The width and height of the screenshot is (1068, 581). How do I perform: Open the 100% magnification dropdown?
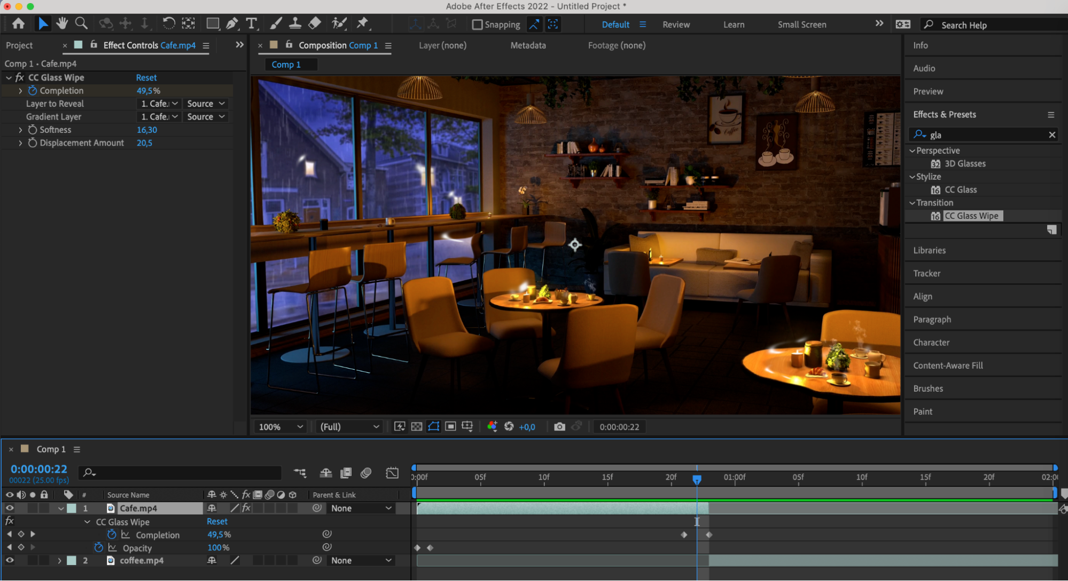(280, 427)
